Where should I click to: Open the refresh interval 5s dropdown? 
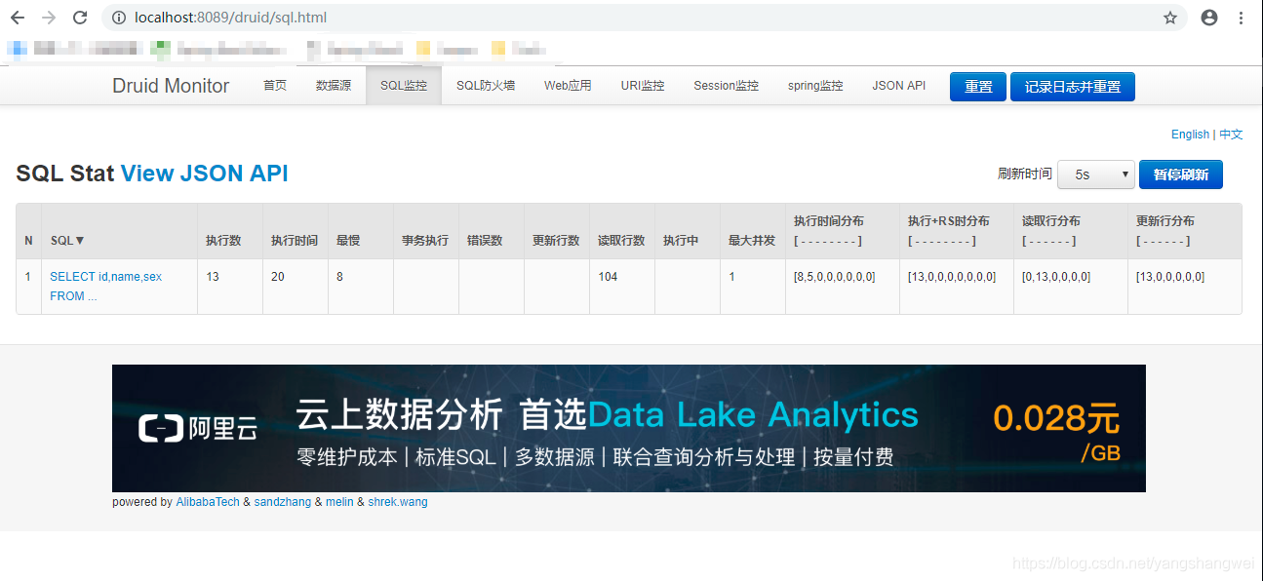[1095, 174]
